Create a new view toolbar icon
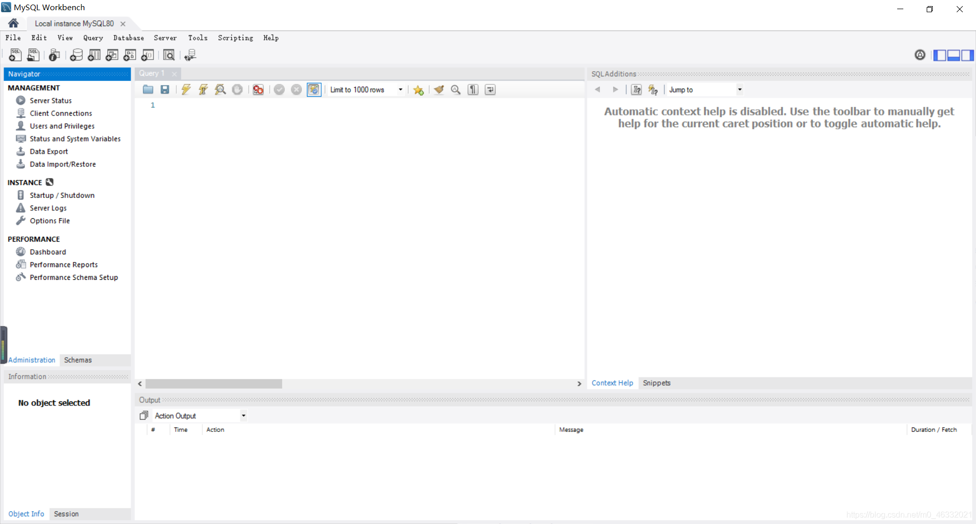The image size is (976, 524). [112, 55]
